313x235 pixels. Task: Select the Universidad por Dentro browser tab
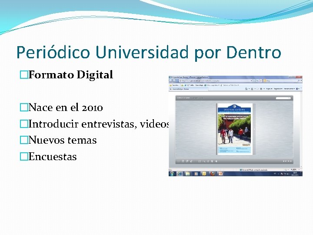click(x=189, y=89)
